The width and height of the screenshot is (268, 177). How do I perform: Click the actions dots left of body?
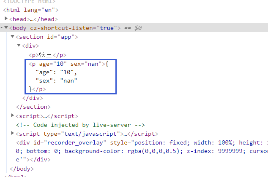(x=1, y=27)
